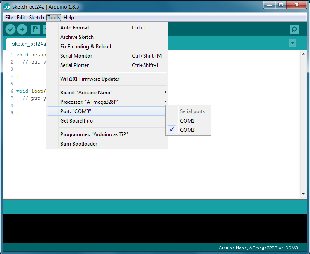Minimize the Arduino window

pos(269,5)
